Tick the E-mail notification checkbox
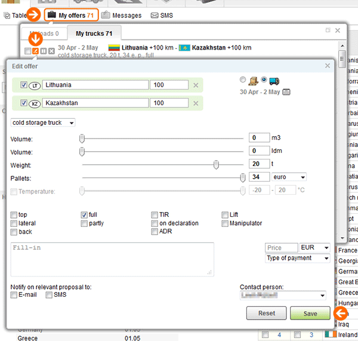 tap(14, 294)
